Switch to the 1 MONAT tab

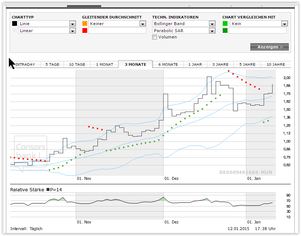click(x=105, y=65)
